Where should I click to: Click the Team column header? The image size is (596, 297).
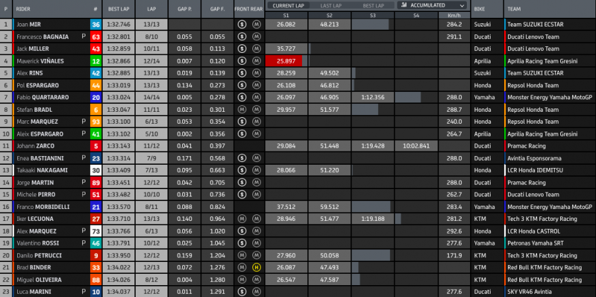pos(515,9)
